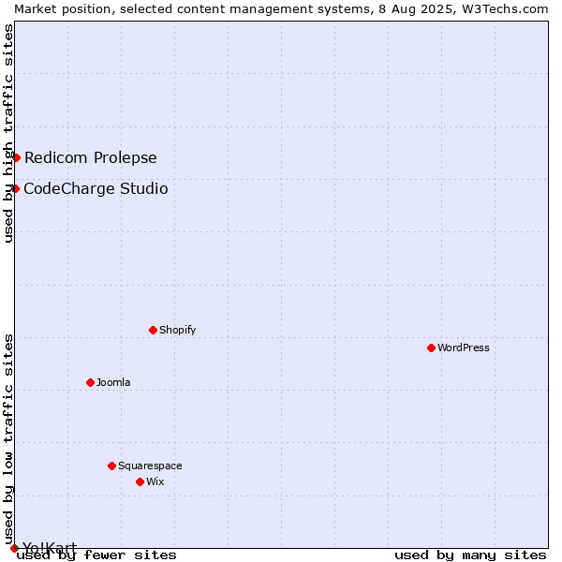This screenshot has height=562, width=562.
Task: Click the red Redicom Prolepse data point
Action: pyautogui.click(x=17, y=157)
